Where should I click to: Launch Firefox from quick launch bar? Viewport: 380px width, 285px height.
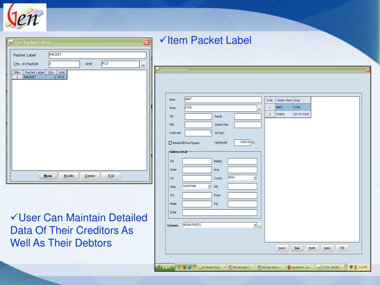184,267
